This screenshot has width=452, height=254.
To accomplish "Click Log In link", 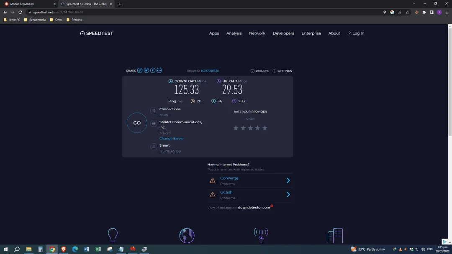I will (x=356, y=33).
